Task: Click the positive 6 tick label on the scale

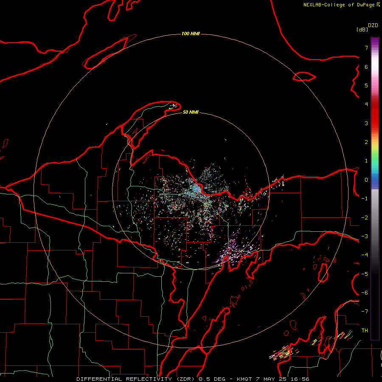Action: pos(366,67)
